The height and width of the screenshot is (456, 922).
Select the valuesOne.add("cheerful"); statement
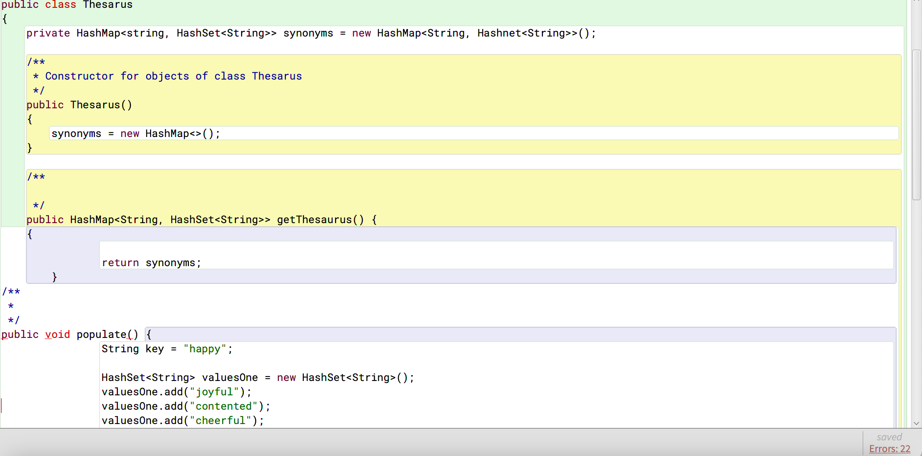(182, 420)
